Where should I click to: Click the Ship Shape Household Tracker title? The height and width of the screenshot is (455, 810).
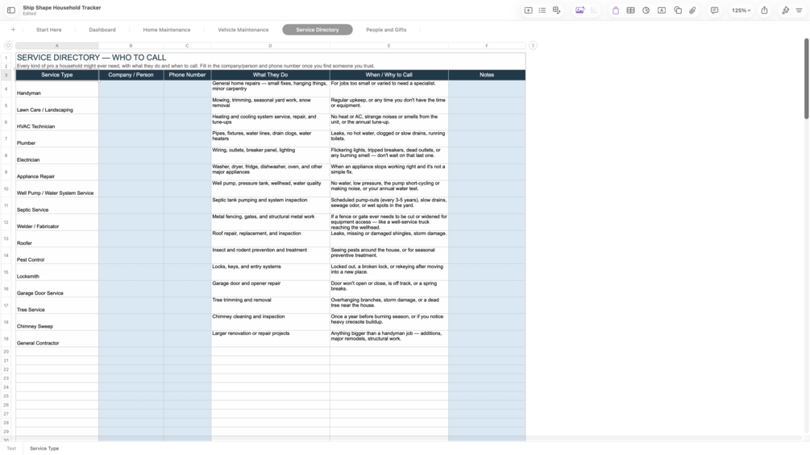pyautogui.click(x=62, y=8)
